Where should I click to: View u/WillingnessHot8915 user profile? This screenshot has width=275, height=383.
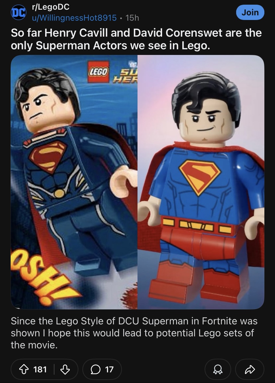74,18
